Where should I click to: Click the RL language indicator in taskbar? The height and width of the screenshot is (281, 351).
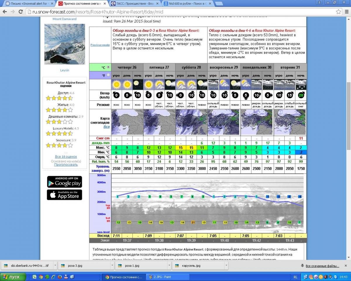[x=295, y=277]
